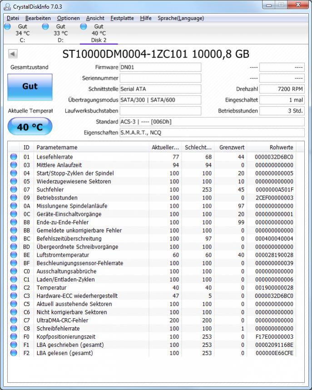Open the Sprache(Language) menu
Image resolution: width=312 pixels, height=390 pixels.
tap(181, 18)
